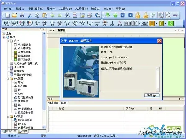The height and width of the screenshot is (139, 186).
Task: Open dropdown arrow next to yellow C icon
Action: [x=166, y=24]
